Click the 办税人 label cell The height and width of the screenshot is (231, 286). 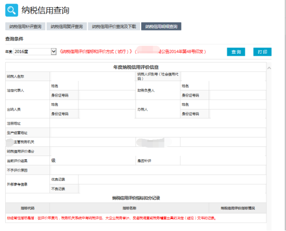point(158,109)
